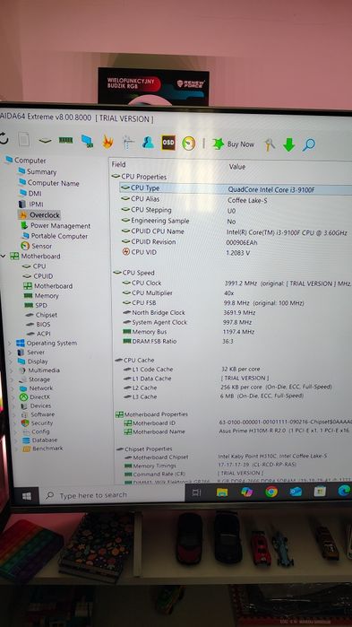Open Motherboard sub-item in tree
352x627 pixels.
[x=47, y=286]
